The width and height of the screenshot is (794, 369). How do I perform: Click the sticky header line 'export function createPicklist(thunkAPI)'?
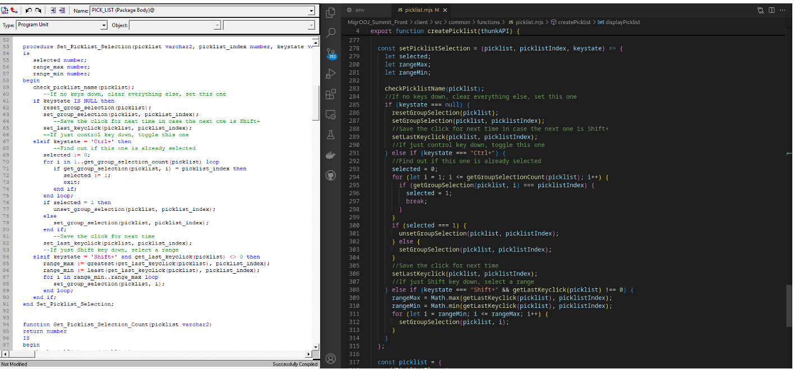tap(445, 31)
